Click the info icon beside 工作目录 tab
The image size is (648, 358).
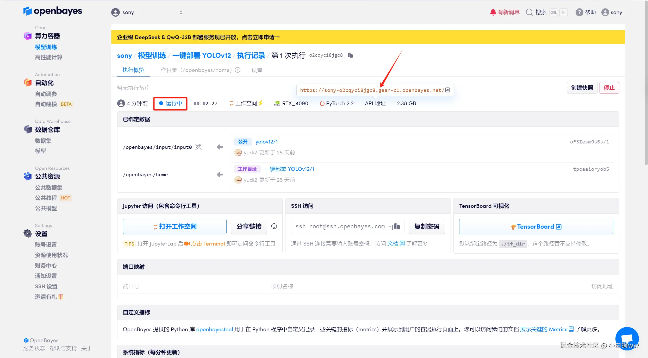point(238,70)
